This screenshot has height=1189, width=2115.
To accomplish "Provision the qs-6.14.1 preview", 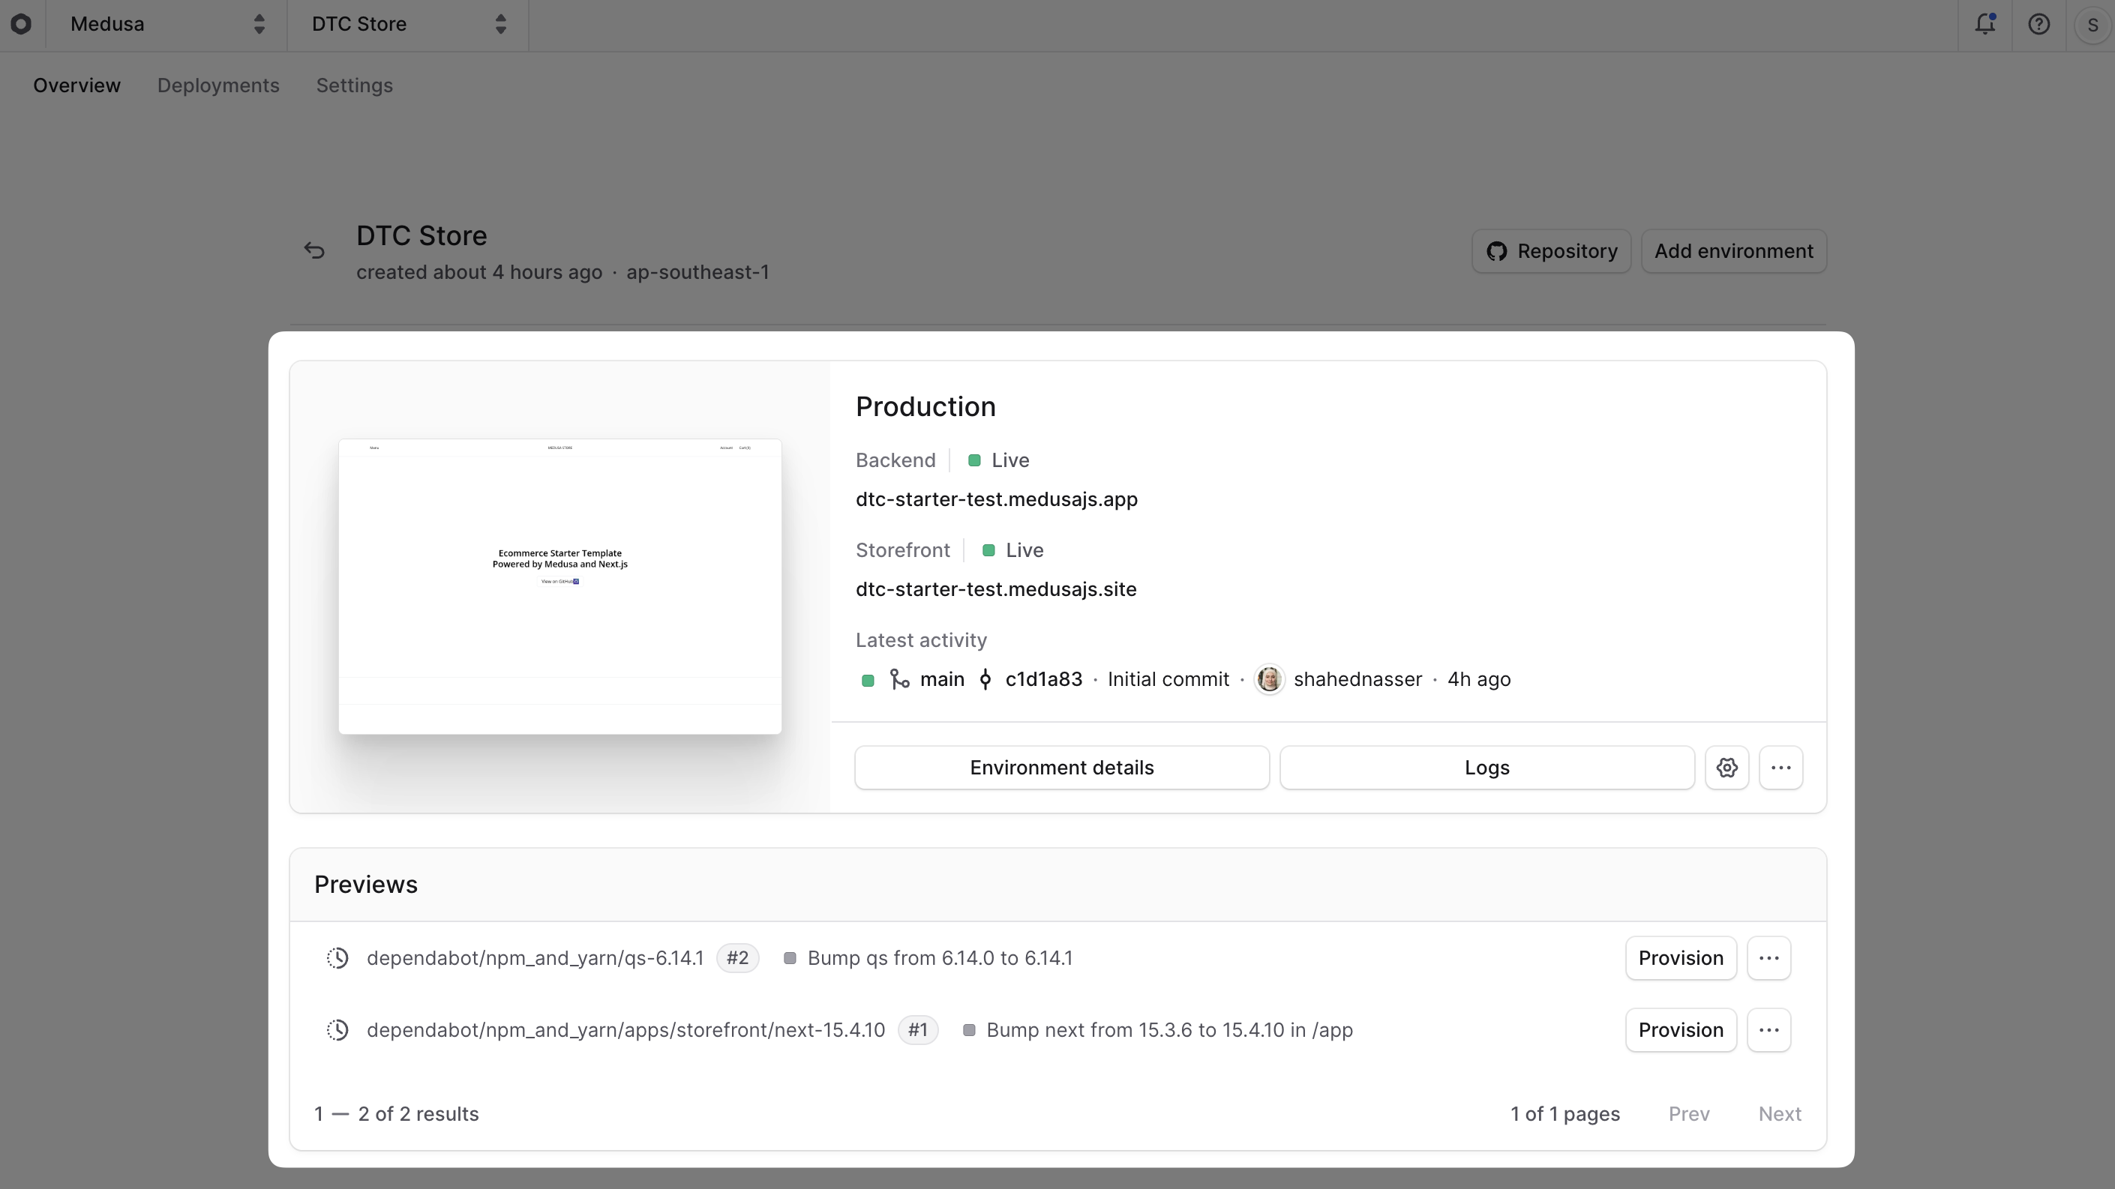I will pos(1680,957).
